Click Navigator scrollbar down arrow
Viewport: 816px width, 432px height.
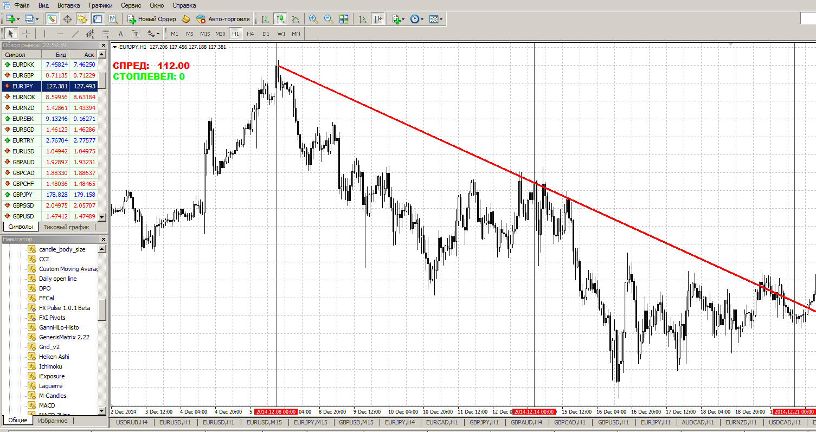coord(101,411)
